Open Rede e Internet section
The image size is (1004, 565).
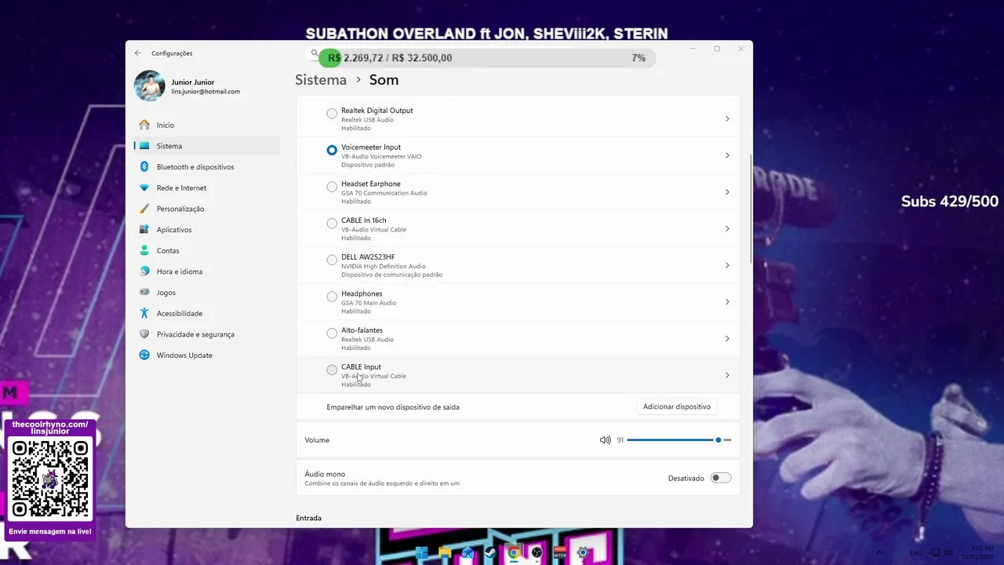(207, 188)
